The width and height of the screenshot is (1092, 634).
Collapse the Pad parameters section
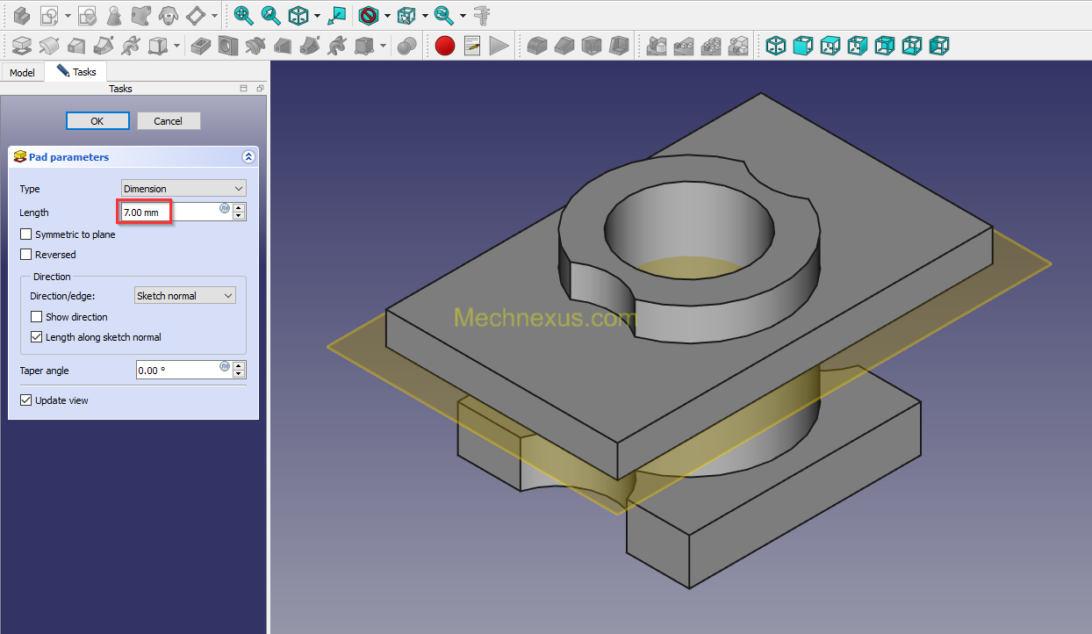pos(248,157)
